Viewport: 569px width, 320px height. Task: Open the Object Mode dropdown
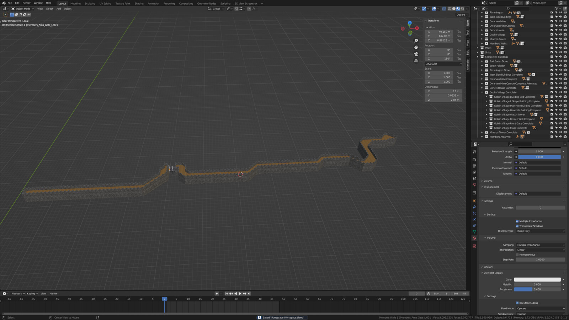[x=23, y=9]
